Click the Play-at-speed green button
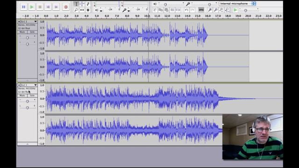Image resolution: width=299 pixels, height=168 pixels. (235, 10)
